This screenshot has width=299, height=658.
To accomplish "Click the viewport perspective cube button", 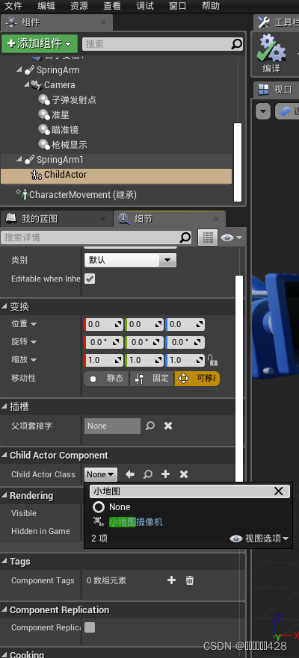I will coord(286,111).
